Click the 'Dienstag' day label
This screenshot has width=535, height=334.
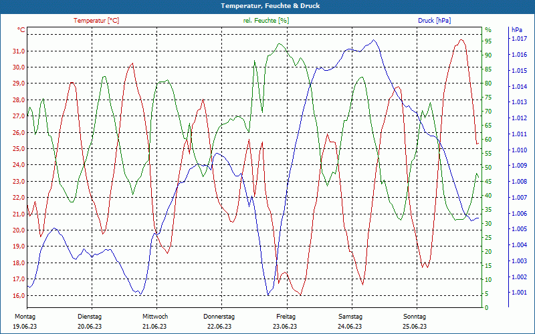pos(90,317)
